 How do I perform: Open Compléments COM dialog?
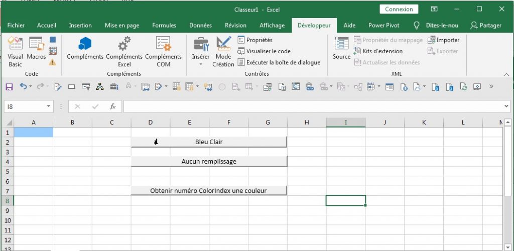pos(163,51)
